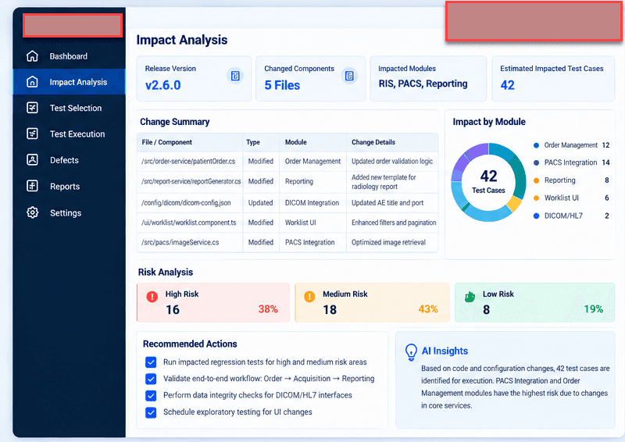Click the Estimated Impacted Test Cases card
Screen dimensions: 625x442
(553, 79)
